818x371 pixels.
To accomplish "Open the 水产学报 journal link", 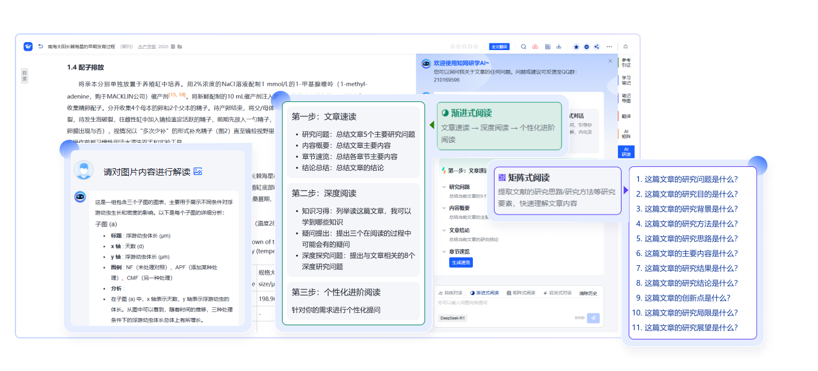I will pyautogui.click(x=146, y=46).
